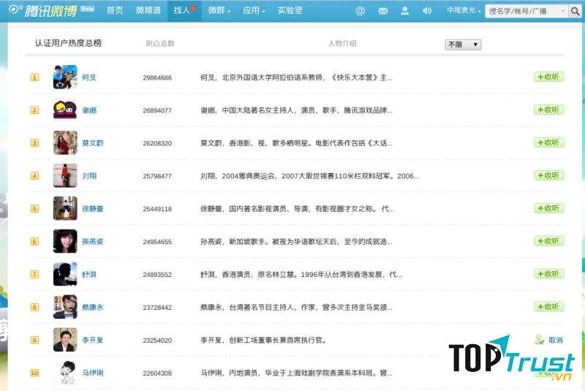Screen dimensions: 585x391
Task: Open search type dropdown arrow
Action: pos(563,11)
